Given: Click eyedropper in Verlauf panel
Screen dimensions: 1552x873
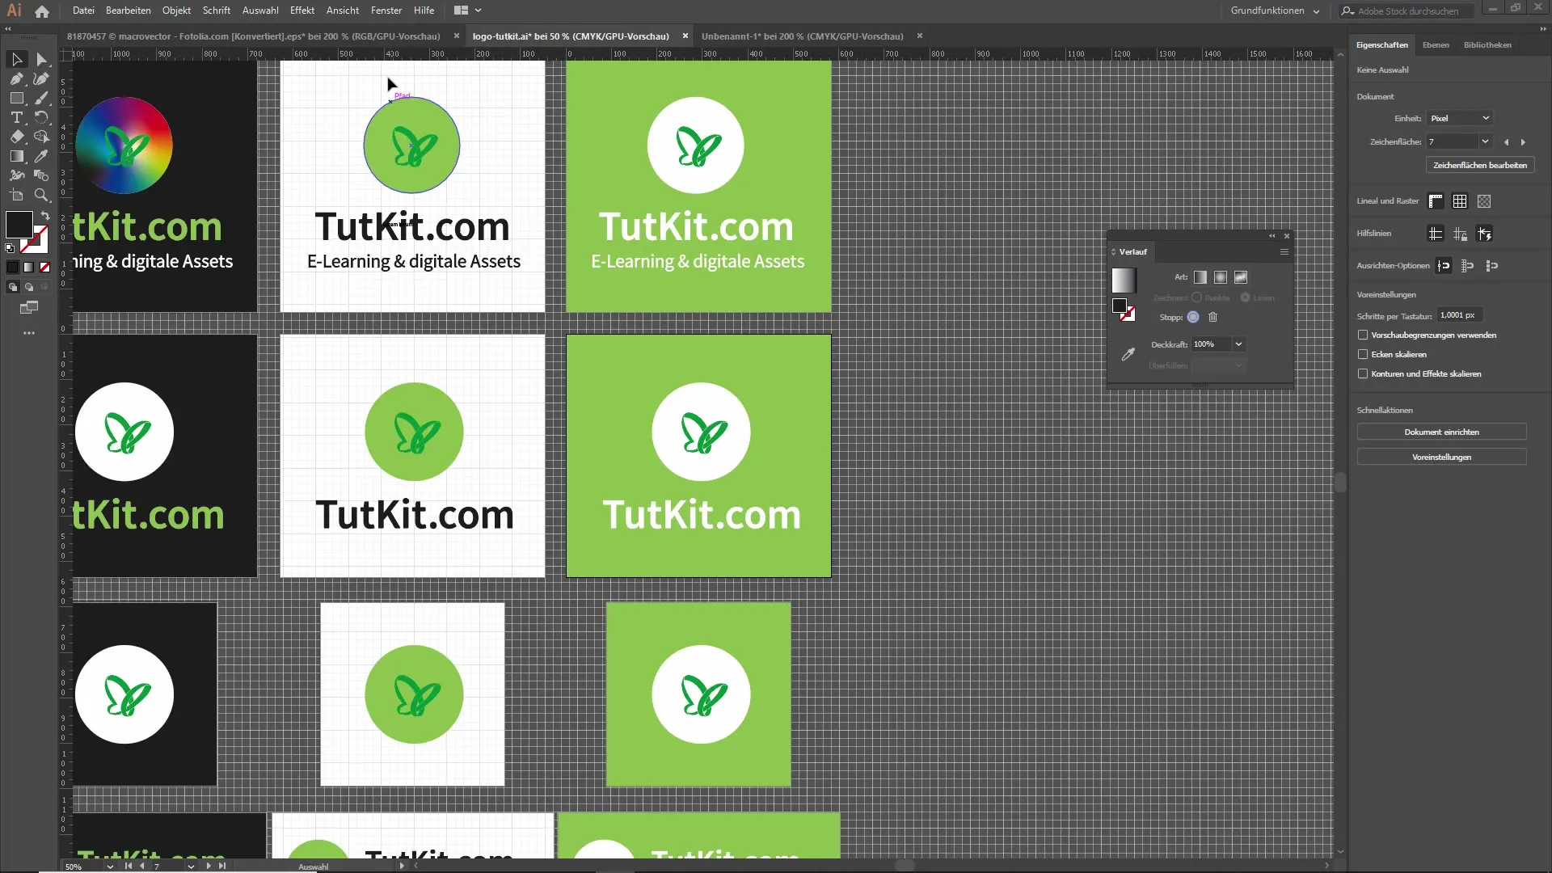Looking at the screenshot, I should (1128, 354).
